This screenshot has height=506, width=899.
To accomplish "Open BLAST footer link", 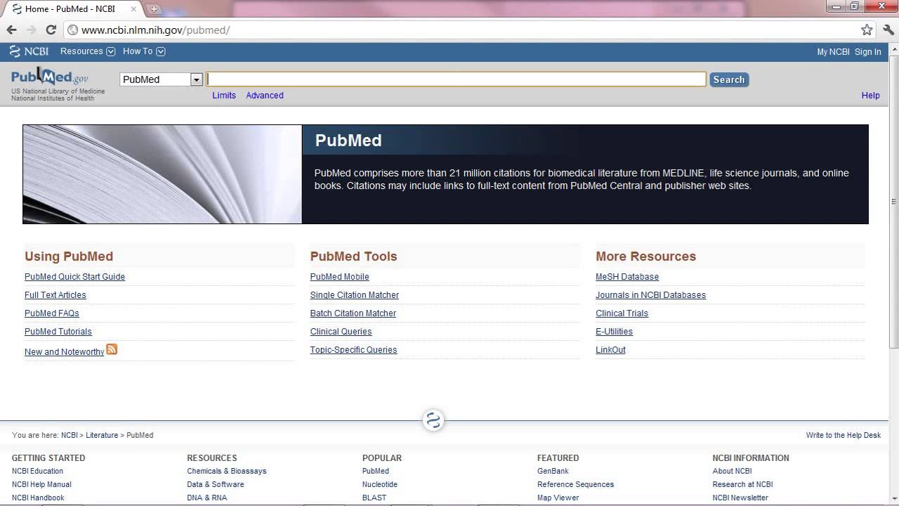I will 374,498.
